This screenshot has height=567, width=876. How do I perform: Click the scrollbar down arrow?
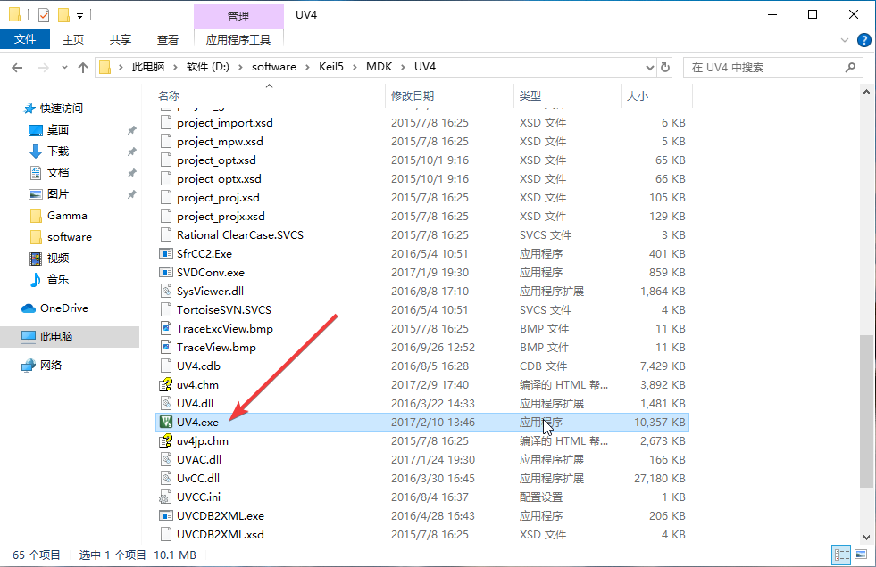click(866, 538)
